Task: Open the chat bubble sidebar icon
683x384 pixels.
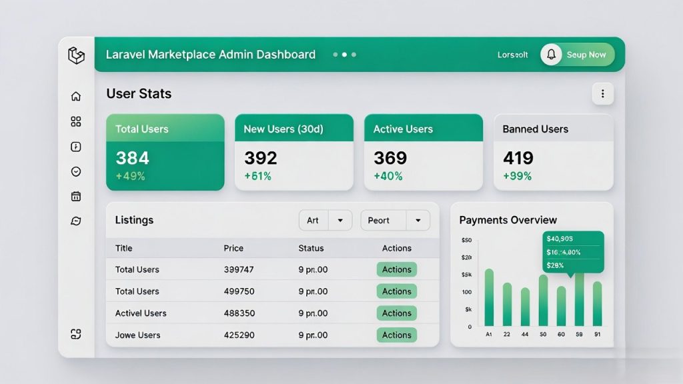Action: point(76,221)
